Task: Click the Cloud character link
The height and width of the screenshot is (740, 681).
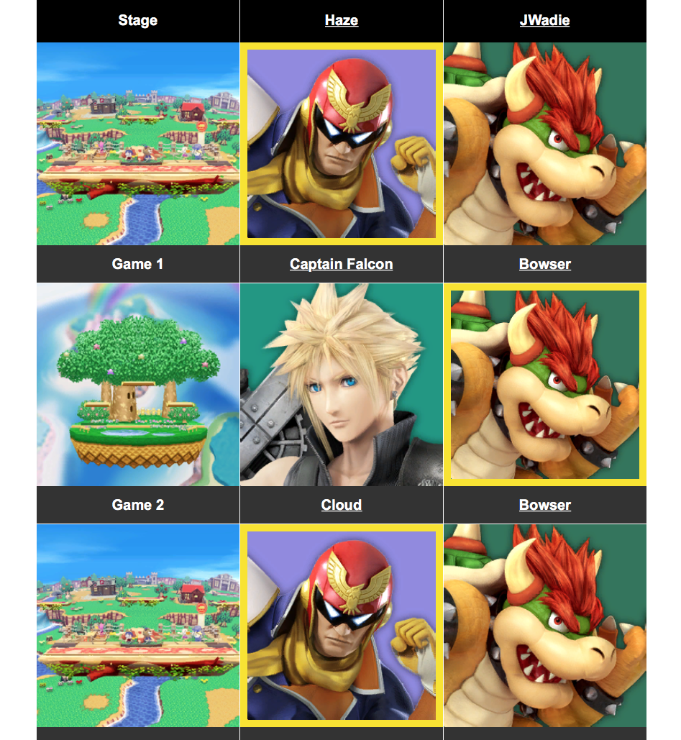Action: (x=341, y=505)
